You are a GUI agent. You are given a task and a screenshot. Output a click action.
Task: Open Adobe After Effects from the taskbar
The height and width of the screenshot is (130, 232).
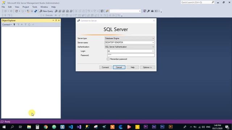tap(154, 127)
